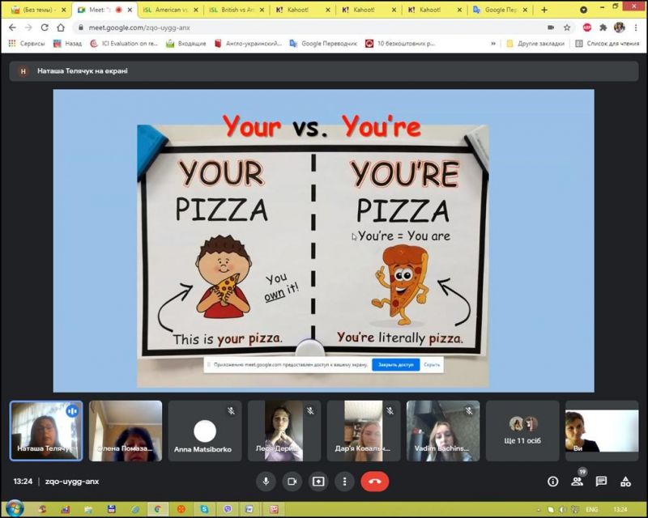Click Chrome icon in the taskbar
The width and height of the screenshot is (648, 518).
(x=158, y=509)
